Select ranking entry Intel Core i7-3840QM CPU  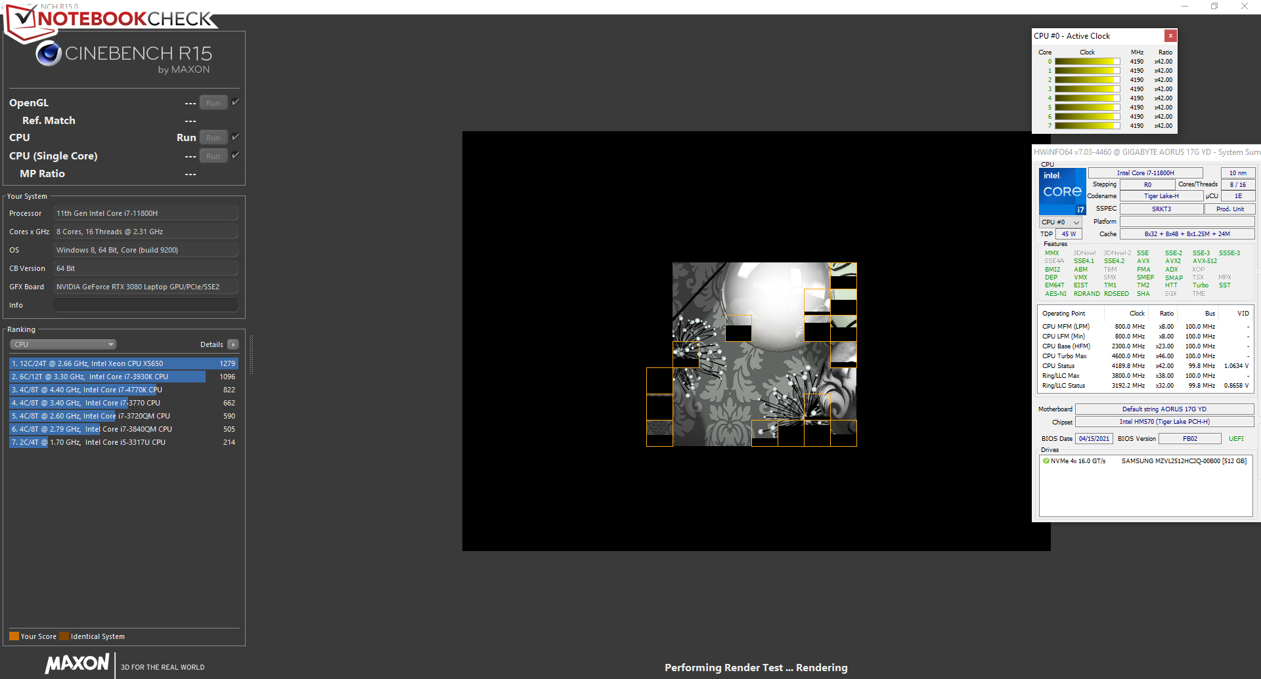[x=123, y=429]
